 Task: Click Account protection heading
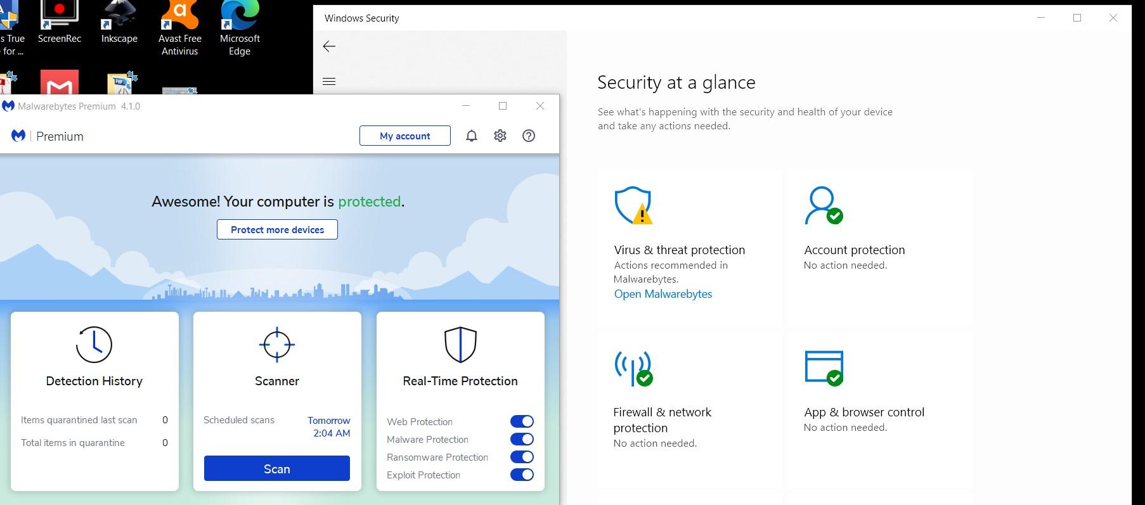pyautogui.click(x=855, y=250)
